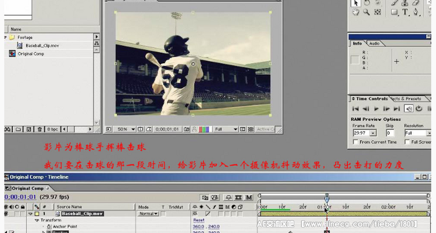Toggle mask visibility button in comp viewer
The image size is (436, 233).
coord(149,129)
